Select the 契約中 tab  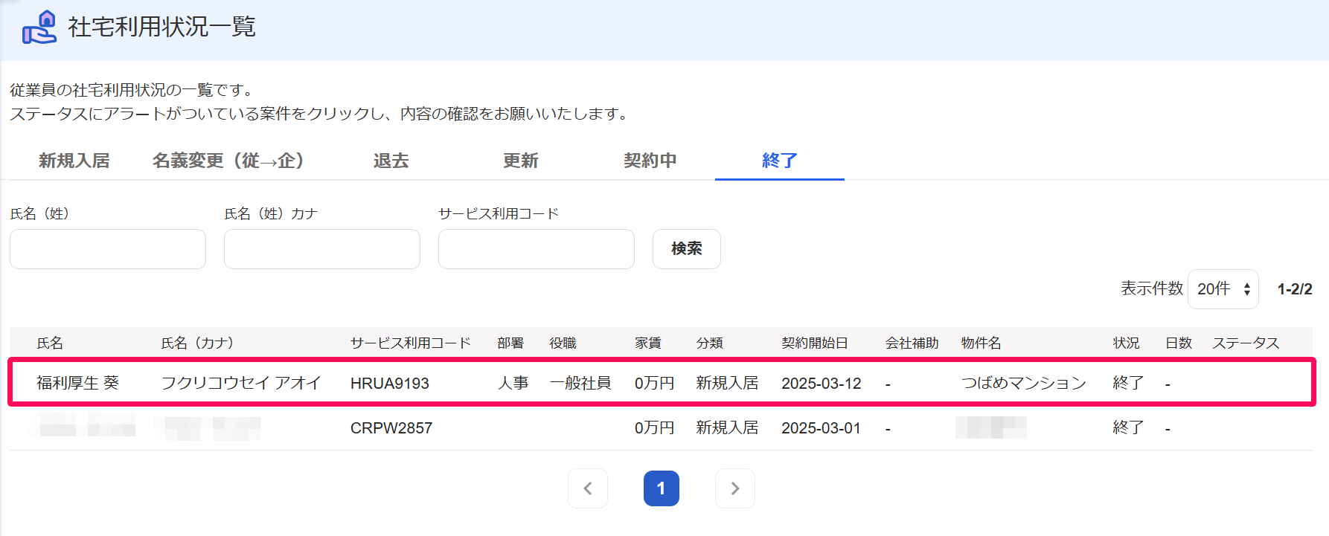[650, 161]
